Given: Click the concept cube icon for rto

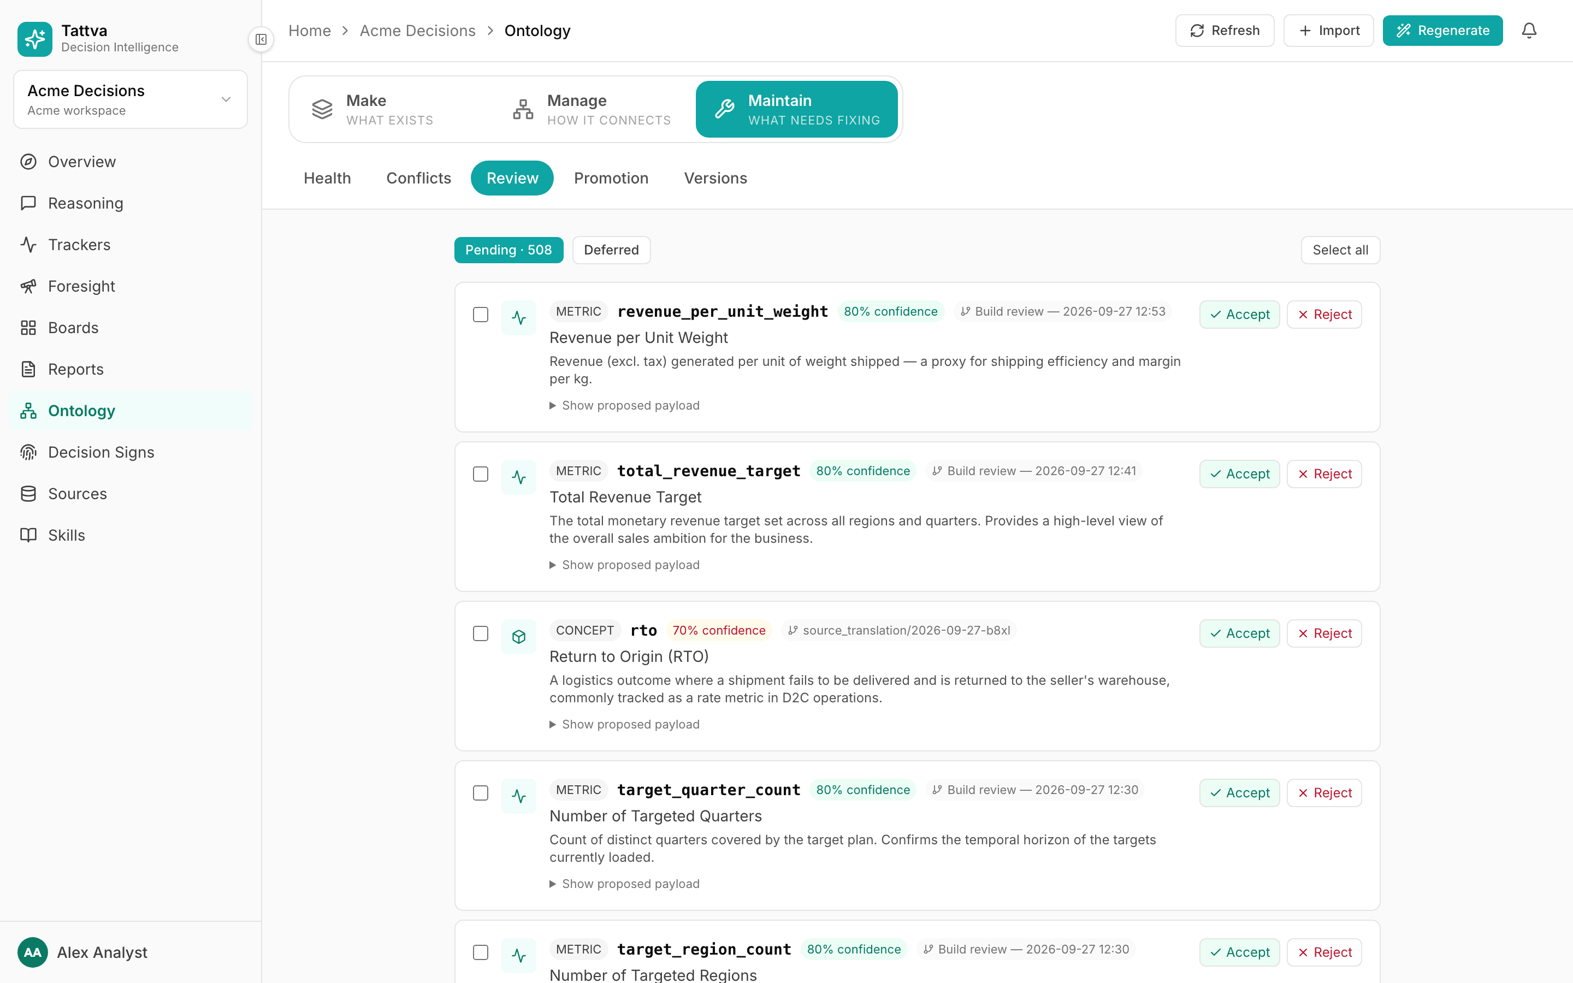Looking at the screenshot, I should [x=519, y=636].
